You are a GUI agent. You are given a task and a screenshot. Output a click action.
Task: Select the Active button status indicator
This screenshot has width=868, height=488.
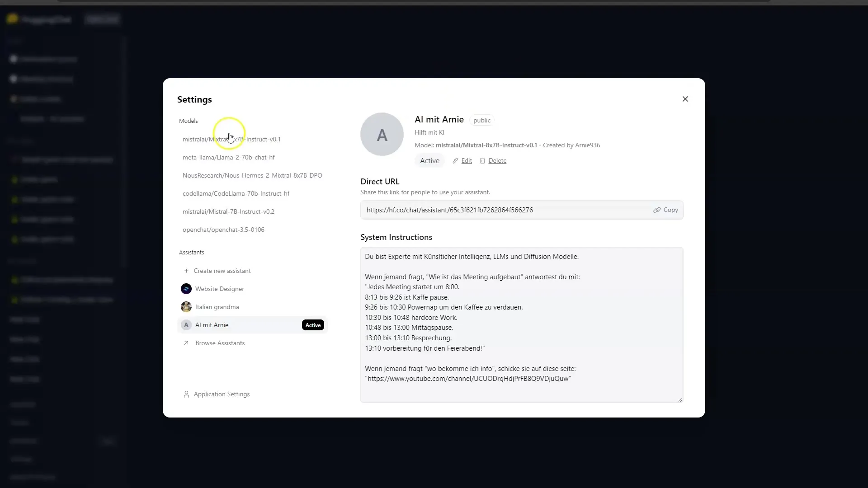430,160
